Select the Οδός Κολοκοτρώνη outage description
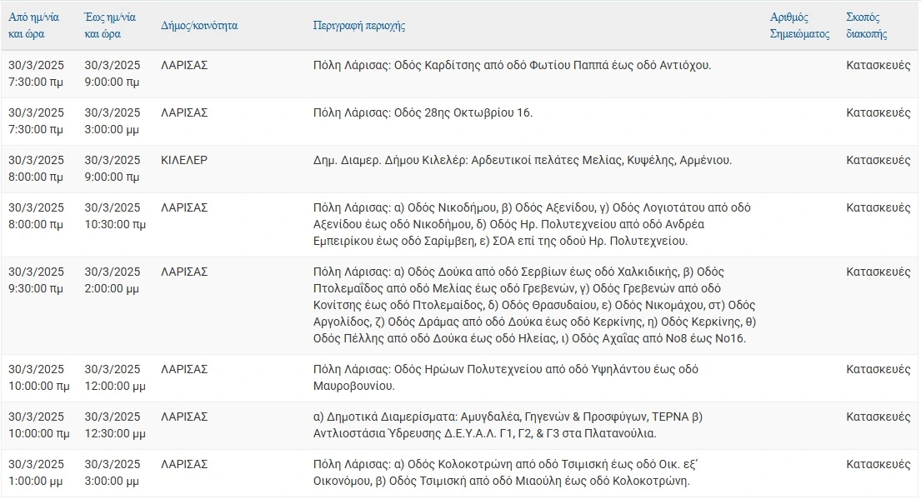The height and width of the screenshot is (499, 921). (x=505, y=472)
